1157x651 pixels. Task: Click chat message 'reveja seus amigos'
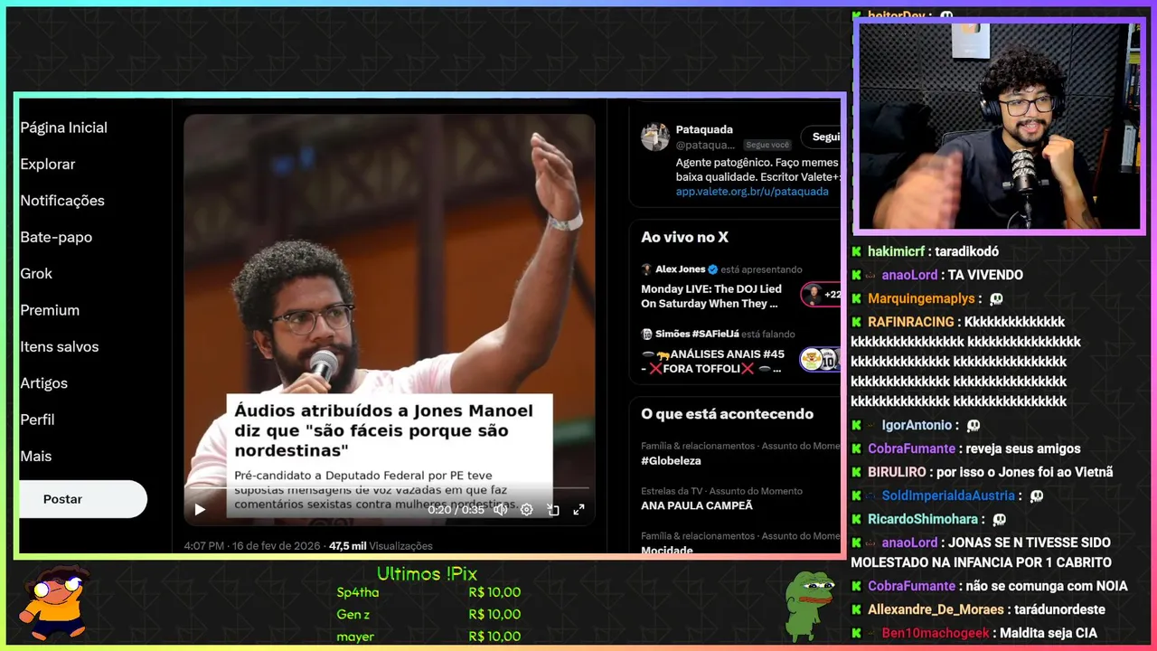(1024, 448)
